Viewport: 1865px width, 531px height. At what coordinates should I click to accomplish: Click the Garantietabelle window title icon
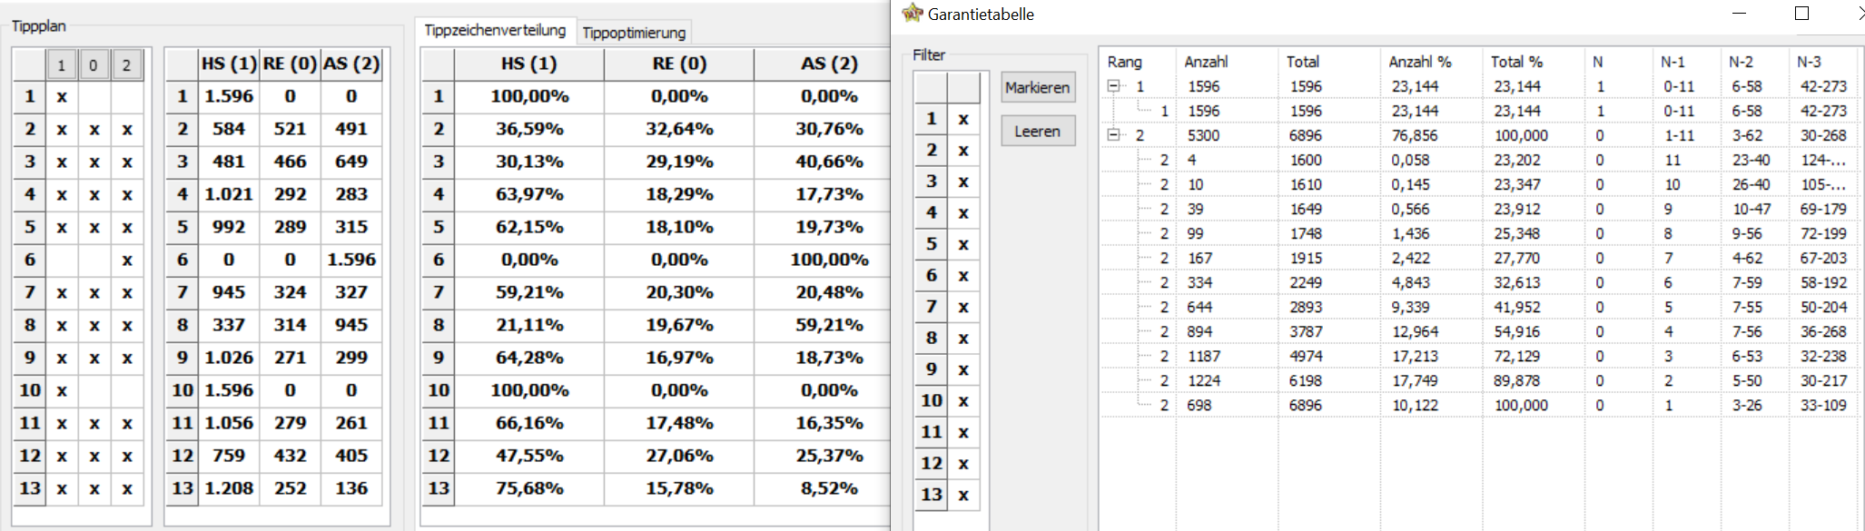(x=912, y=13)
